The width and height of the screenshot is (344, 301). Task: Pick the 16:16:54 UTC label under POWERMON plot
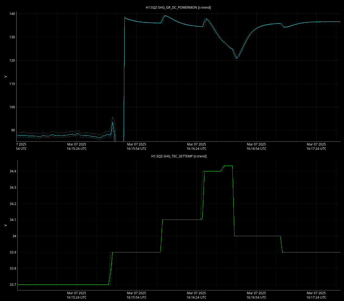coord(256,149)
